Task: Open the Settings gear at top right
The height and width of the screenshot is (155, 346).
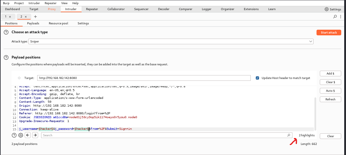Action: 333,9
